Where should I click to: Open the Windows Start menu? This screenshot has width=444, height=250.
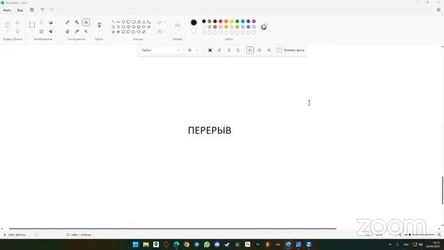click(x=136, y=244)
